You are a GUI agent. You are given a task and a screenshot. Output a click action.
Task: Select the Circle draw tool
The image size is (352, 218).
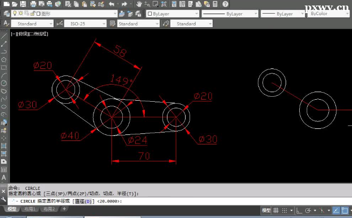click(4, 83)
